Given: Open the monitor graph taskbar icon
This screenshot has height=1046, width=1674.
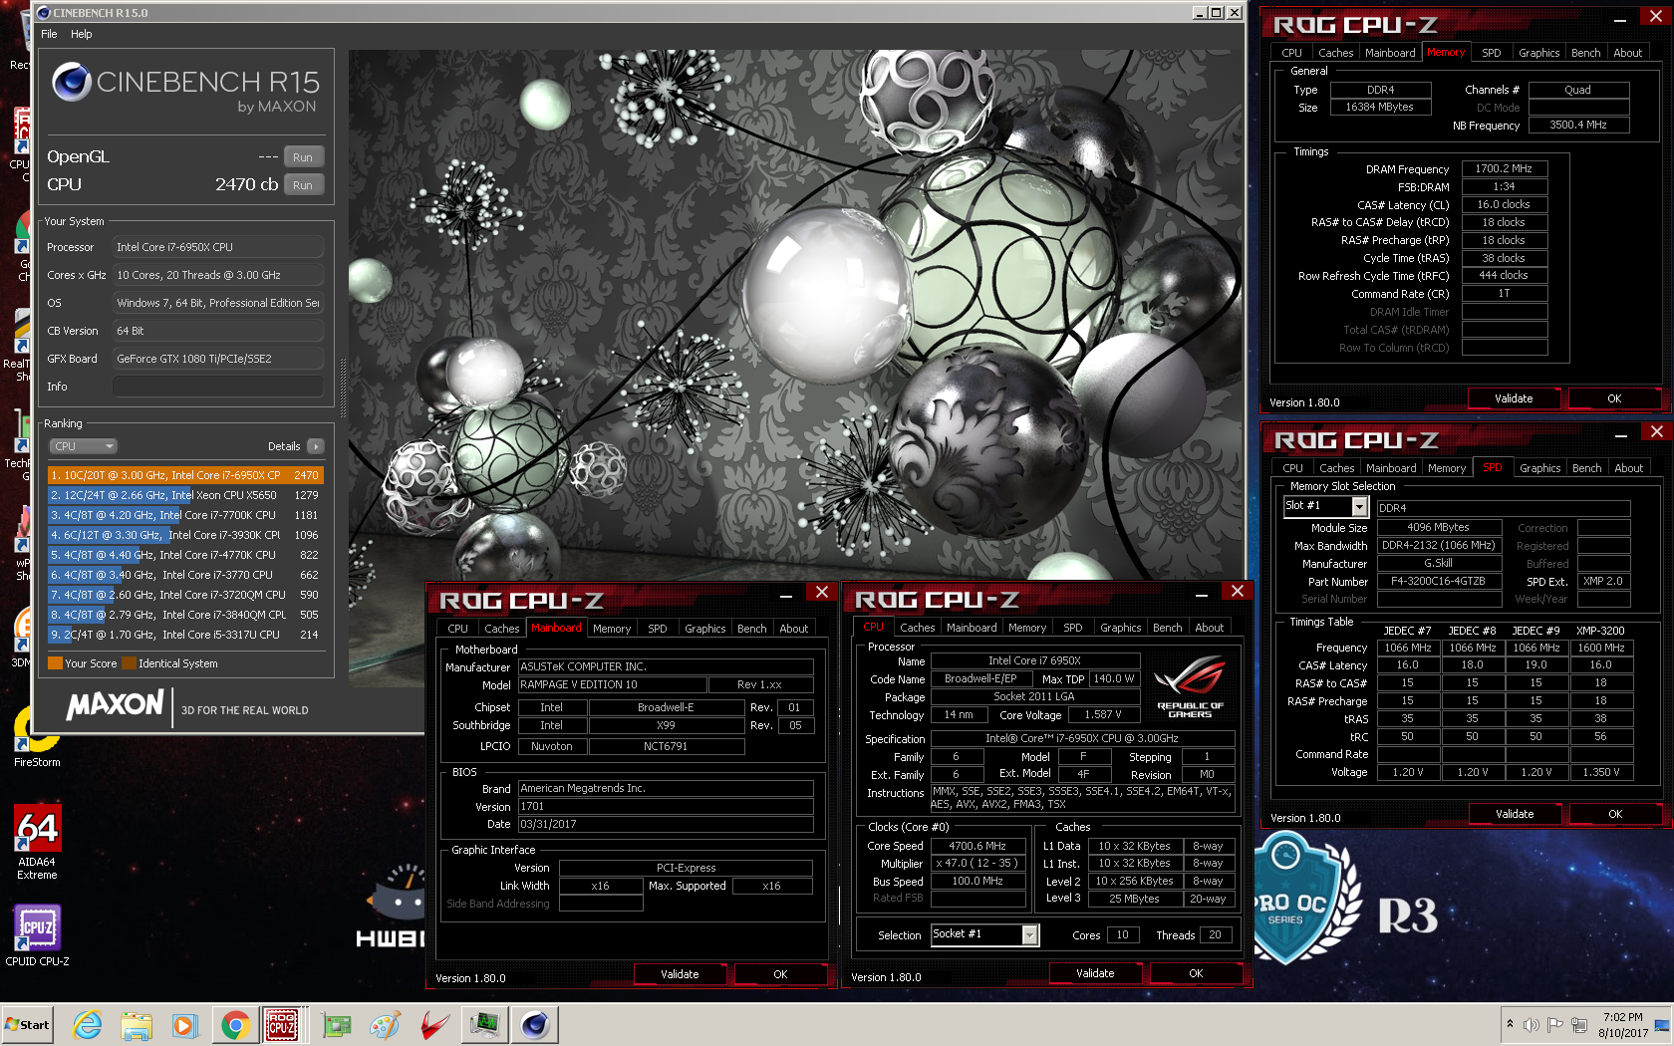Looking at the screenshot, I should tap(485, 1024).
